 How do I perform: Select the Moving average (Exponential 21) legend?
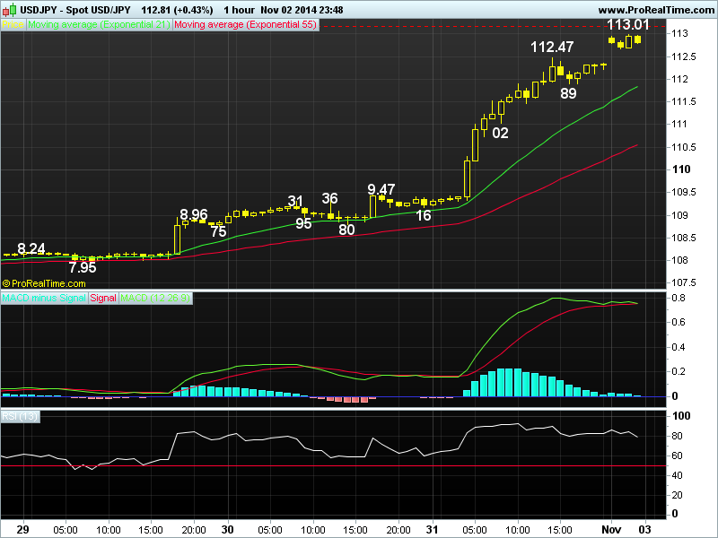pos(99,25)
